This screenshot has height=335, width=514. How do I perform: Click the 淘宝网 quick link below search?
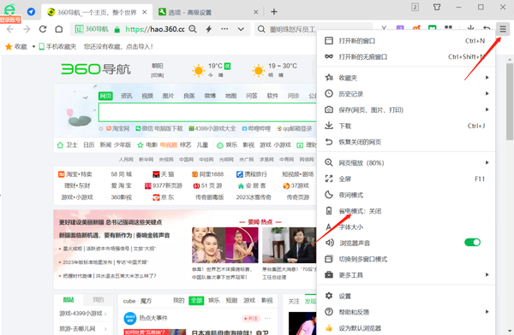tap(117, 128)
